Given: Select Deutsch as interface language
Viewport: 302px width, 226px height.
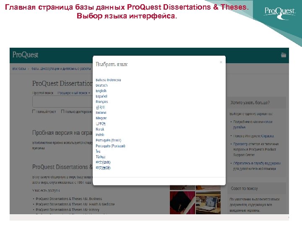Looking at the screenshot, I should pos(102,85).
